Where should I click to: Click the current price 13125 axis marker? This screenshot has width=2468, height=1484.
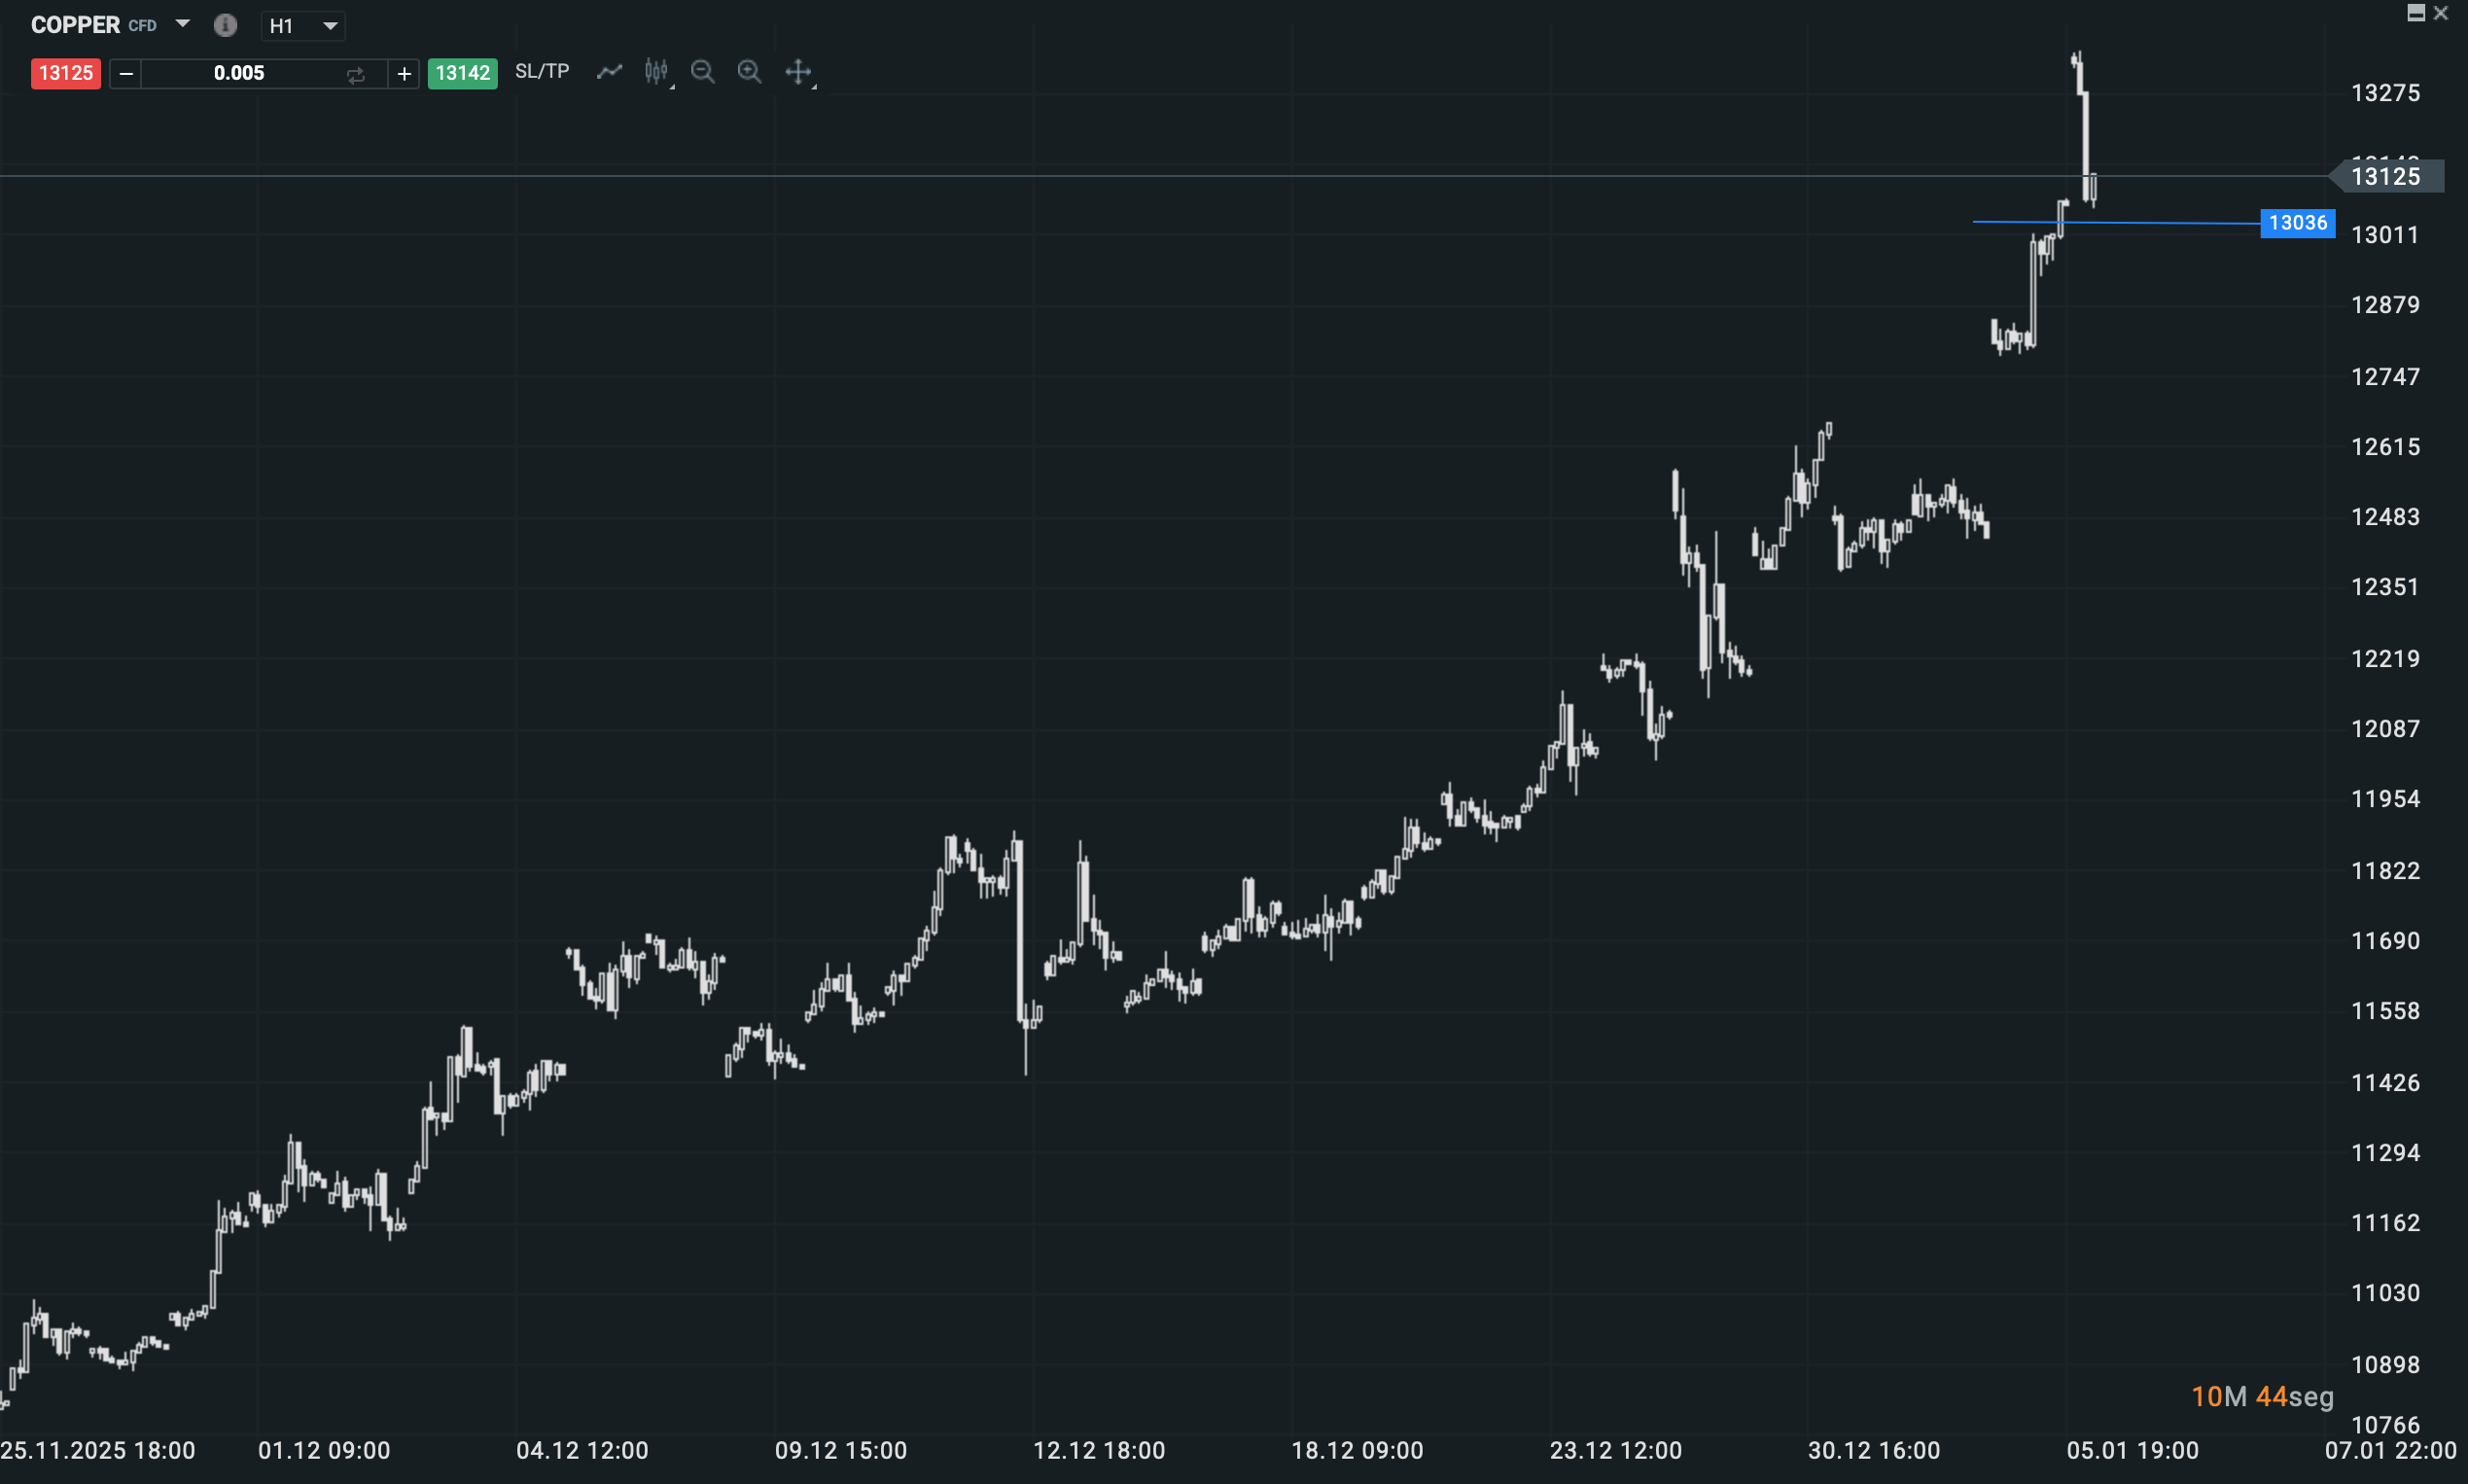(x=2387, y=177)
